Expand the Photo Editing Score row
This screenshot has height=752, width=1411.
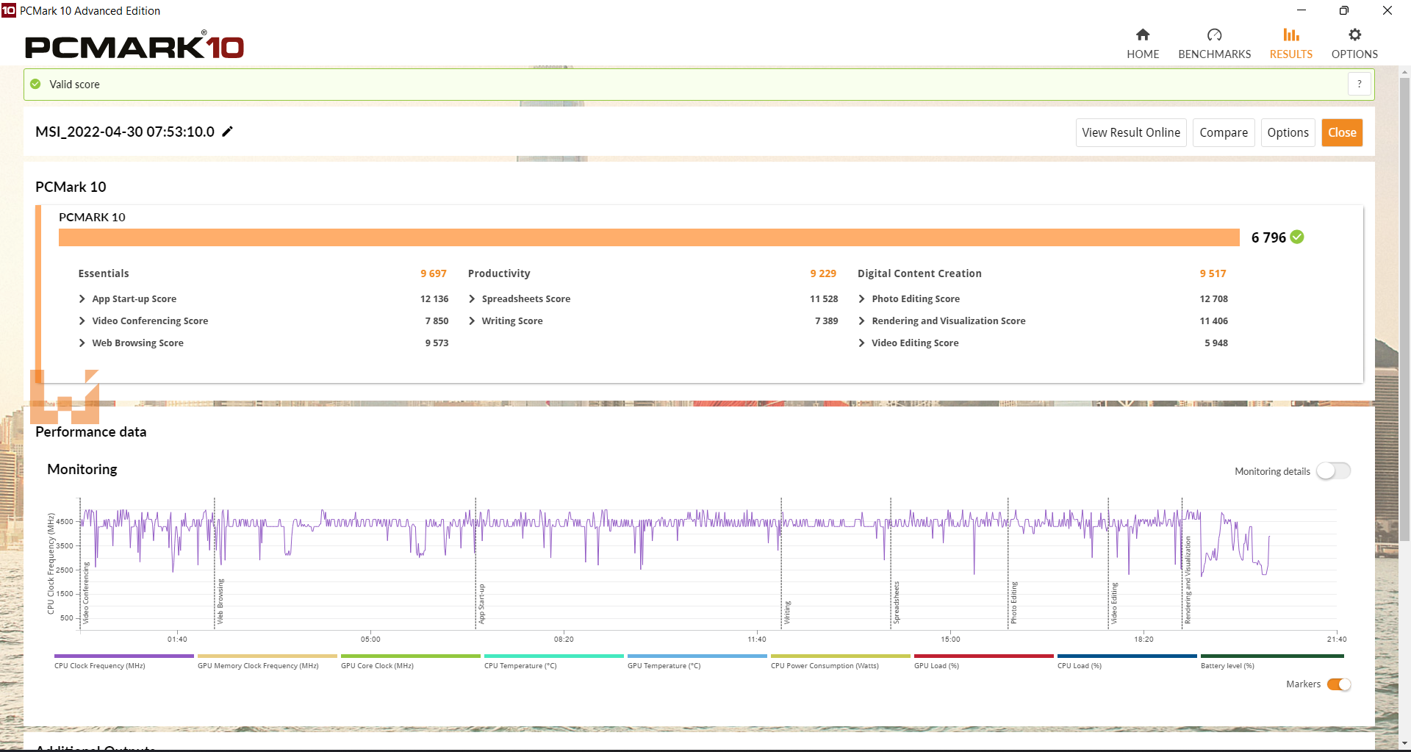coord(861,299)
